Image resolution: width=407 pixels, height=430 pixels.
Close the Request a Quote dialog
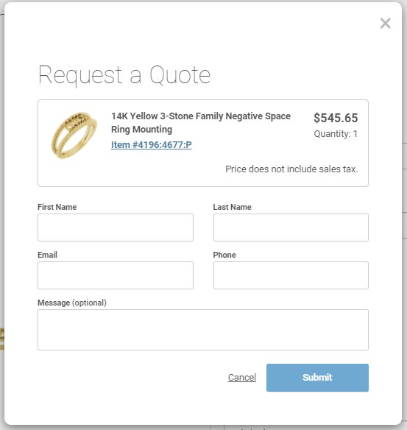coord(386,24)
